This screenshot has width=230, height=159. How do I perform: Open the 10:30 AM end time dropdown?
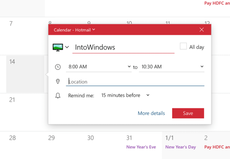point(172,67)
